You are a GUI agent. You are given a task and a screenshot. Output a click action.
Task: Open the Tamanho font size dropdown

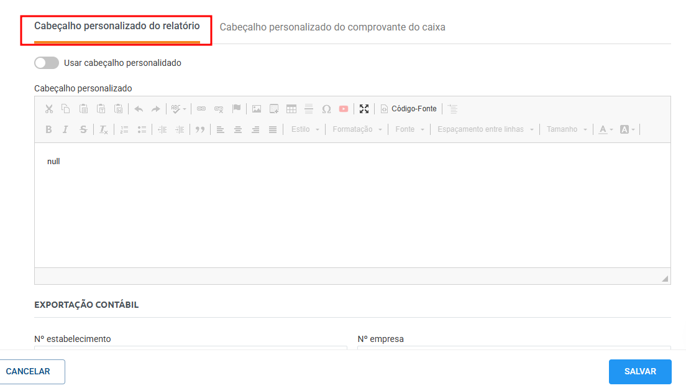[567, 129]
